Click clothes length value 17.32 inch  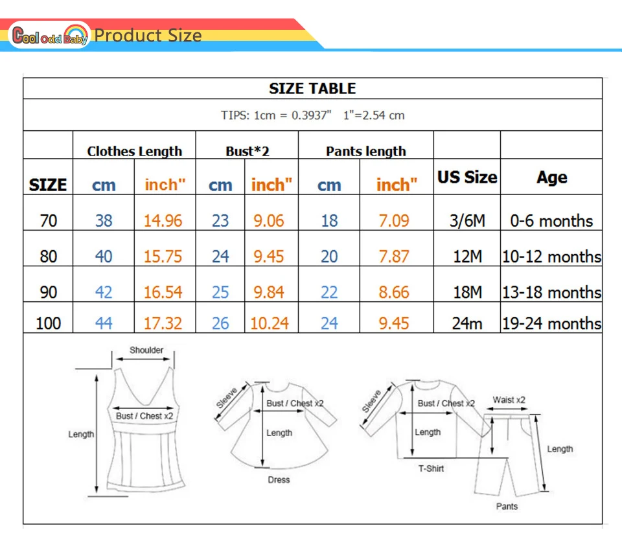tap(163, 323)
